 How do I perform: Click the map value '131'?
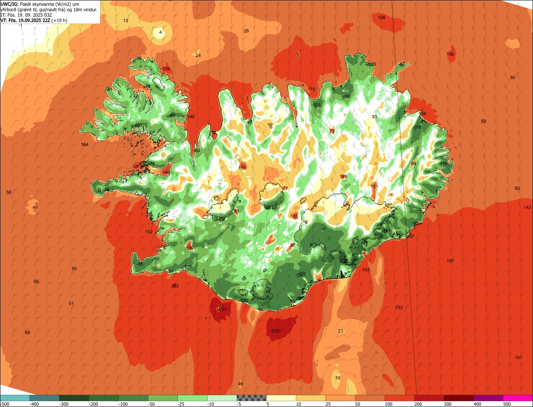(294, 216)
